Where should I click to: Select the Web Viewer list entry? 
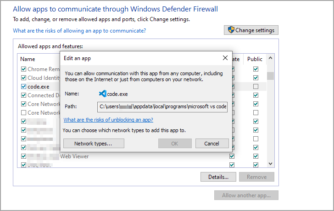point(74,156)
